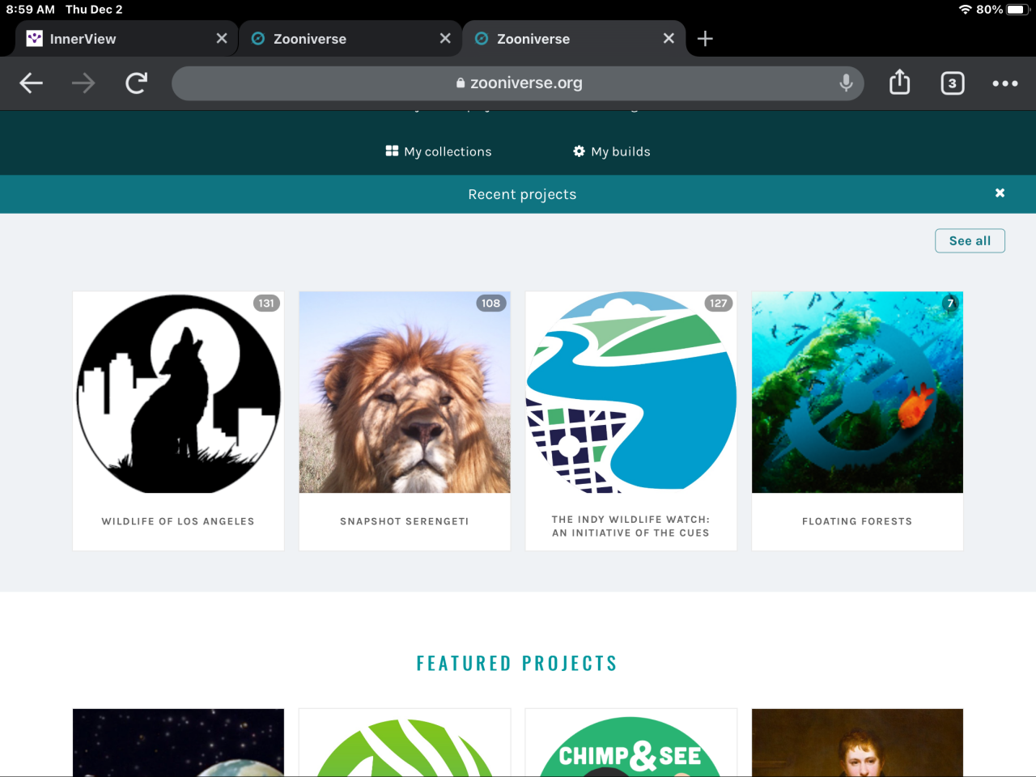Open the share sheet icon
This screenshot has width=1036, height=777.
899,82
